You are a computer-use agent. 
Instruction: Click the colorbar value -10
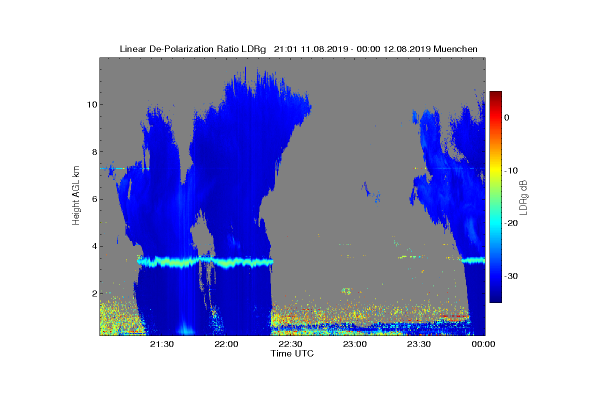click(510, 170)
